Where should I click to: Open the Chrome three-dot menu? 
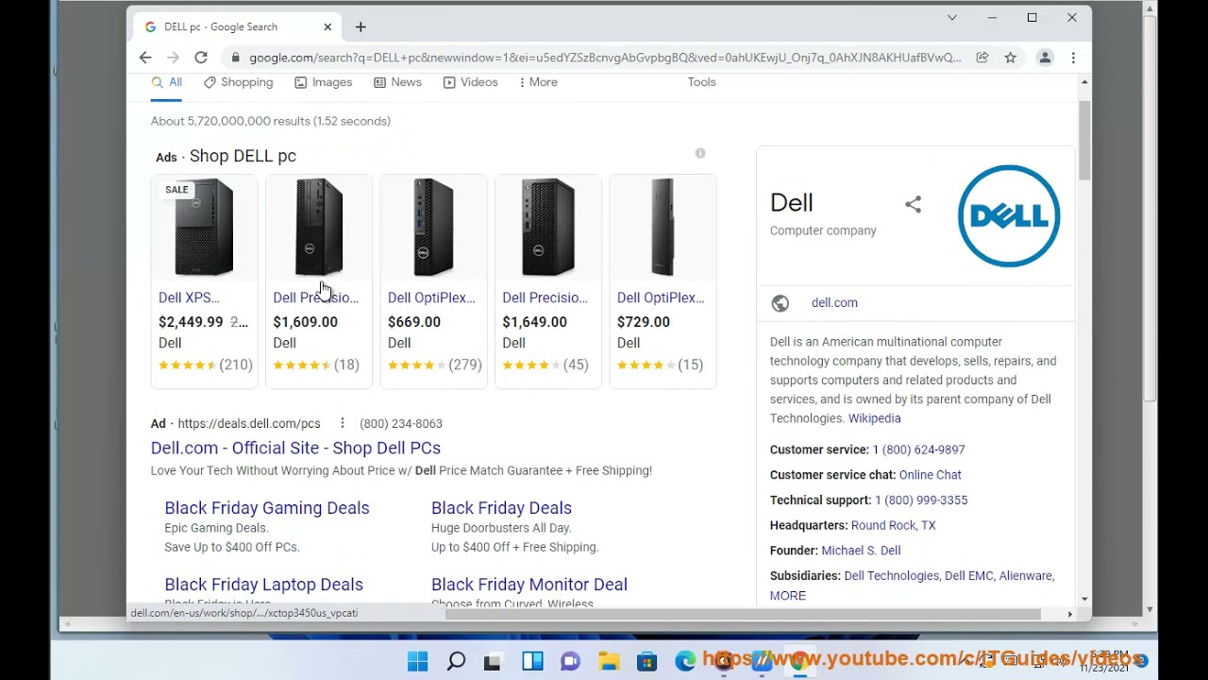(1073, 58)
